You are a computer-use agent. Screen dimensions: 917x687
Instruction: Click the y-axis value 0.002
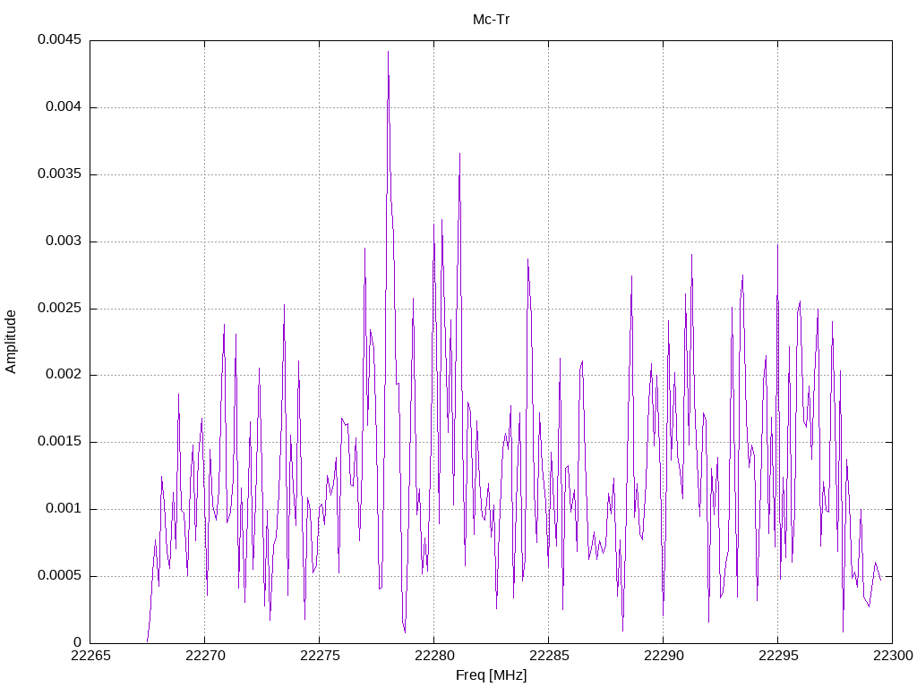64,375
